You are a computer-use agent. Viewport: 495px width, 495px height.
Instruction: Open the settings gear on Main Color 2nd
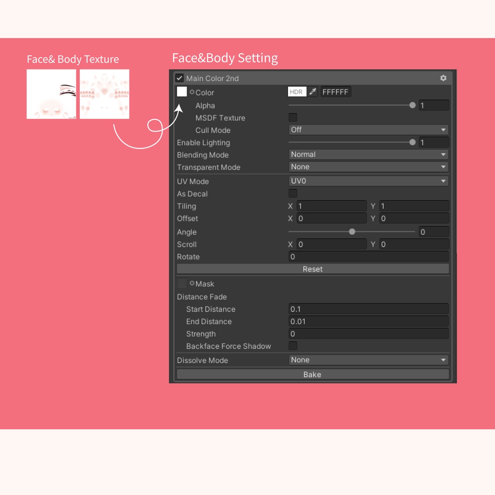click(x=443, y=78)
